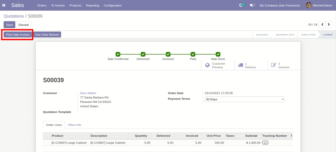Open the apps grid menu icon
Image resolution: width=336 pixels, height=152 pixels.
4,5
